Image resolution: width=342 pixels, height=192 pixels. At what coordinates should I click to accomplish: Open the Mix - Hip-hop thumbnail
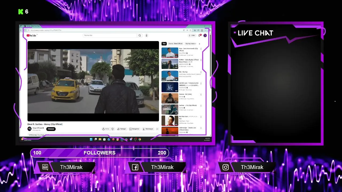(x=170, y=76)
